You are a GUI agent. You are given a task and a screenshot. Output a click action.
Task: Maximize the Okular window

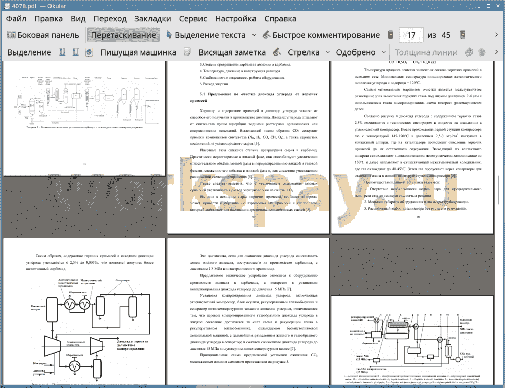coord(488,6)
